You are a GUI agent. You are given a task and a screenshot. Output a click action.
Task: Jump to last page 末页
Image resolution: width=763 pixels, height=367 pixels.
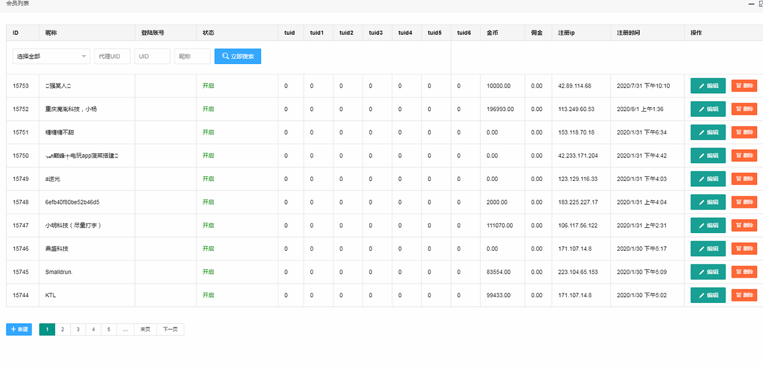click(145, 329)
